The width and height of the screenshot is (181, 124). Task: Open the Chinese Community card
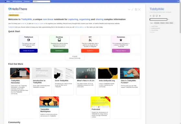pos(75,57)
